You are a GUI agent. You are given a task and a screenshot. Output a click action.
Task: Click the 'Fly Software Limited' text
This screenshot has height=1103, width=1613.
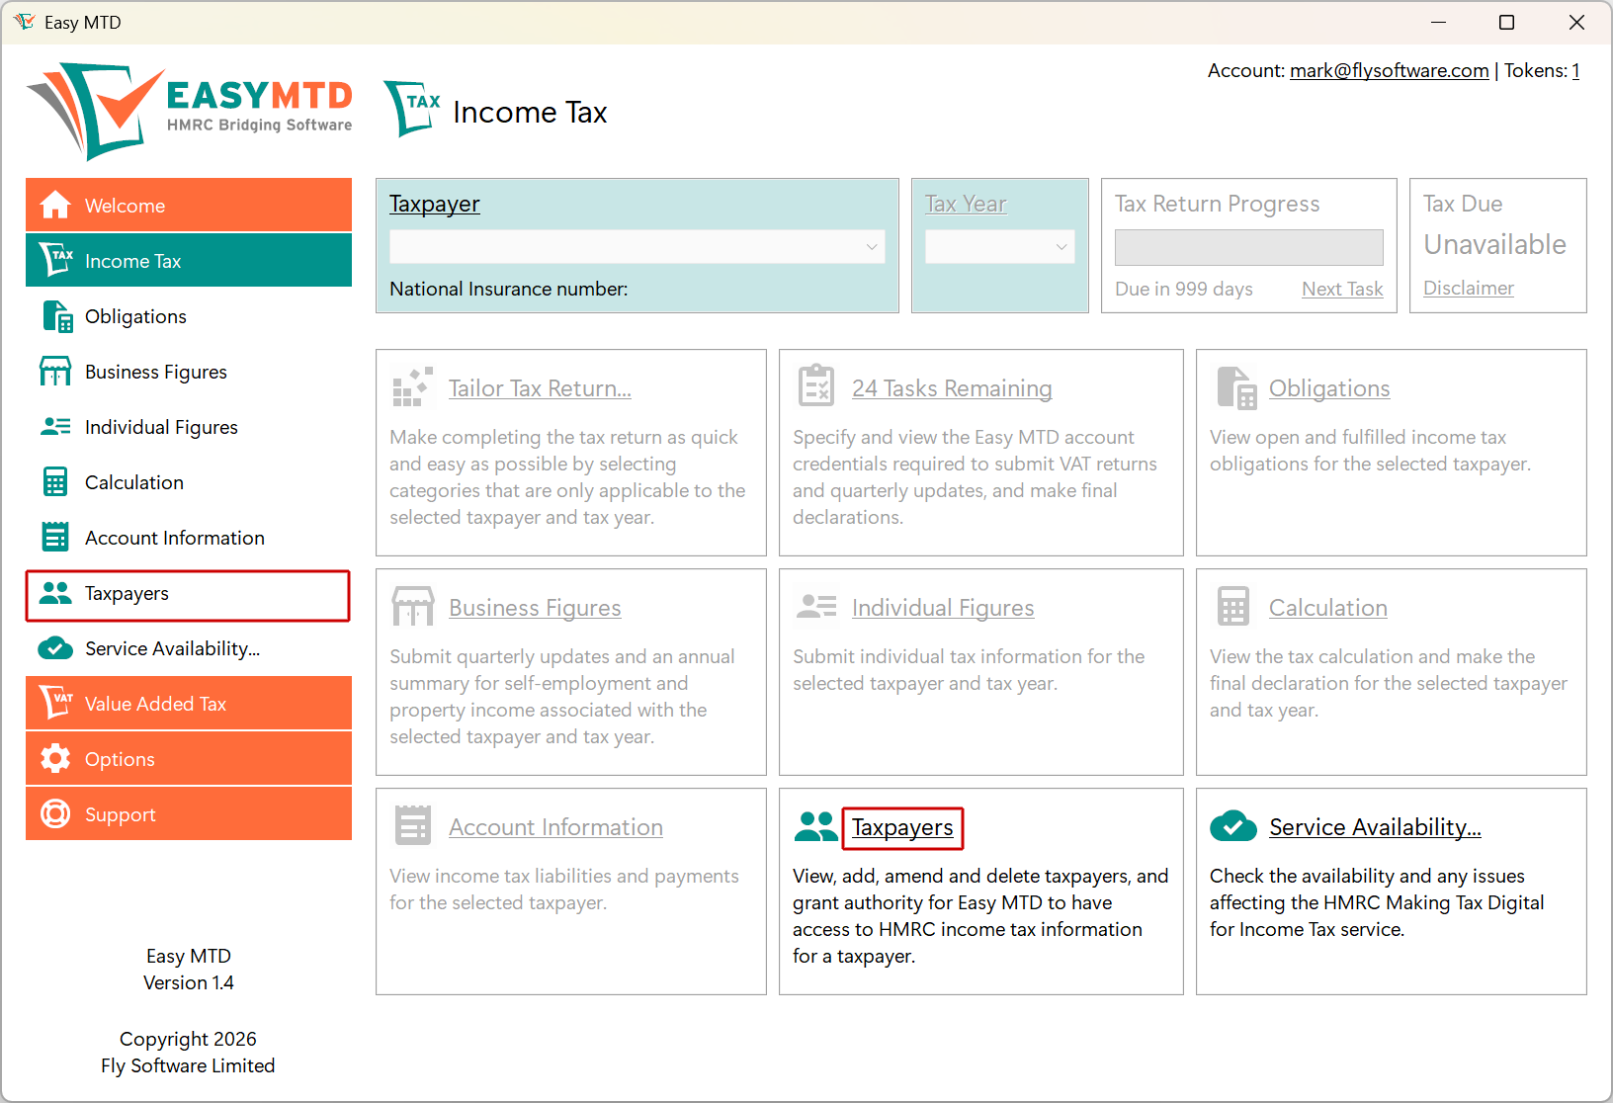coord(188,1065)
